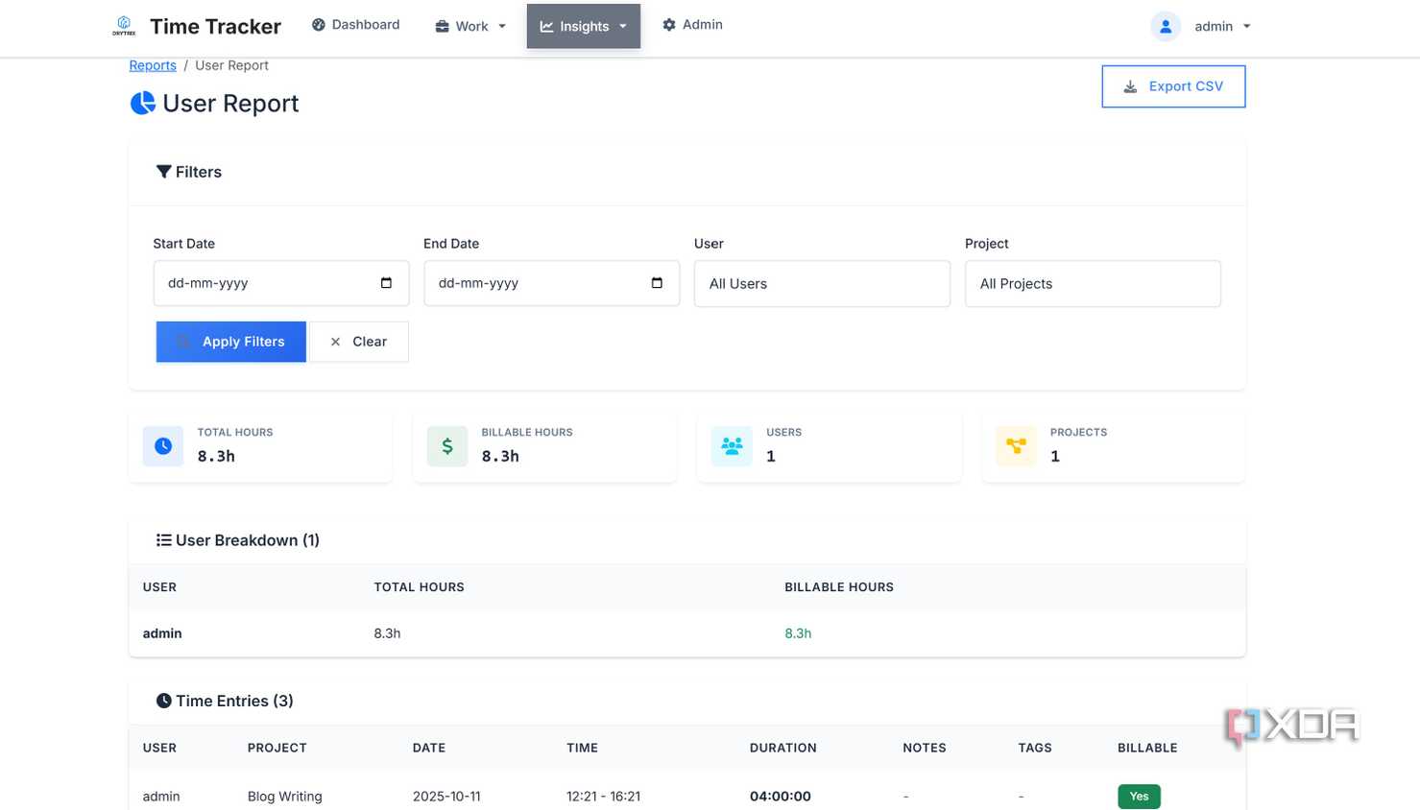Follow the Reports breadcrumb link
1420x810 pixels.
pos(153,65)
